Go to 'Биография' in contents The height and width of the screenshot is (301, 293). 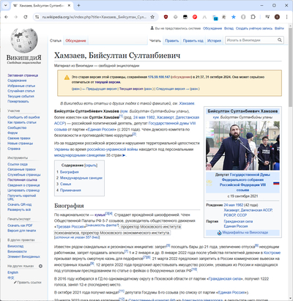tap(70, 172)
